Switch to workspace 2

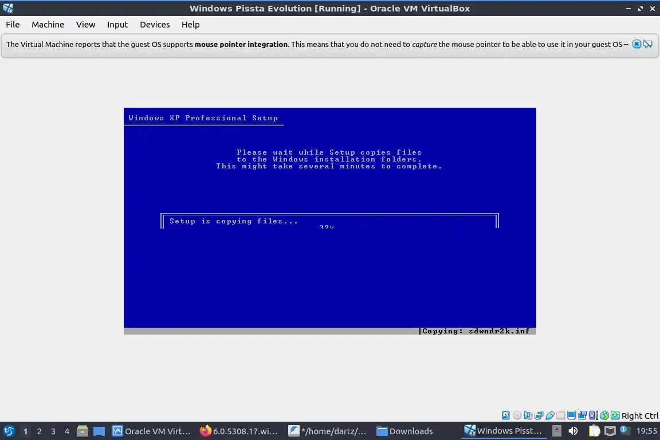click(39, 431)
